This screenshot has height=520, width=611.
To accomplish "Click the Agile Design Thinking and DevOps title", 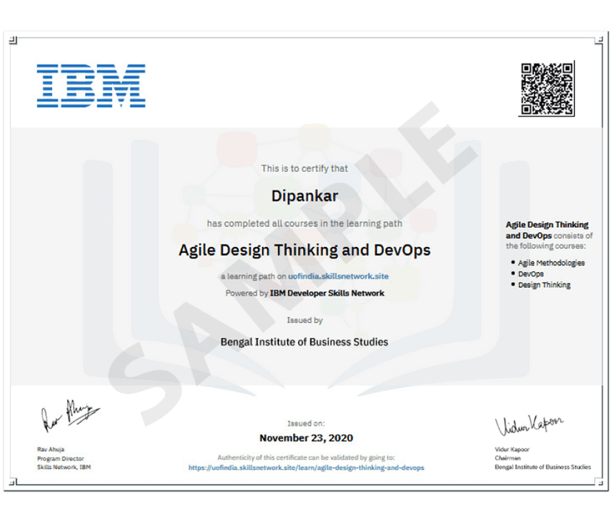I will click(305, 250).
